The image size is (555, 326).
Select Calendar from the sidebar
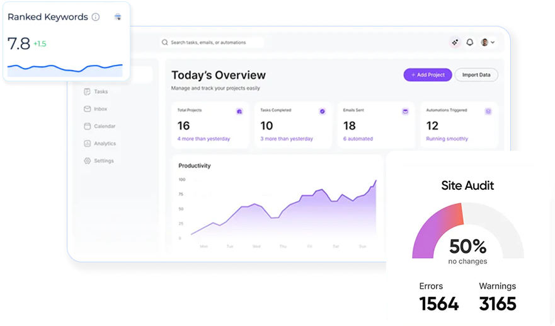104,126
